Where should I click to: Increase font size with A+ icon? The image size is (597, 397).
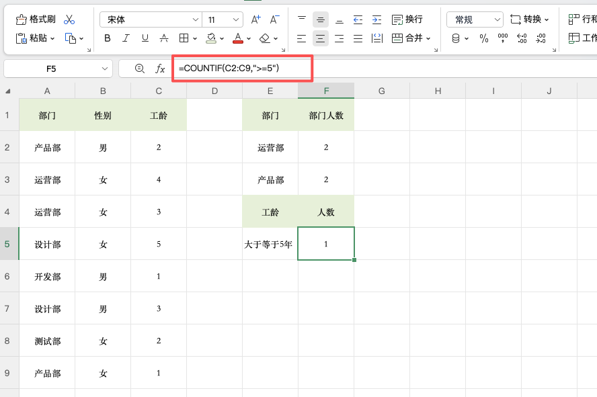[255, 19]
